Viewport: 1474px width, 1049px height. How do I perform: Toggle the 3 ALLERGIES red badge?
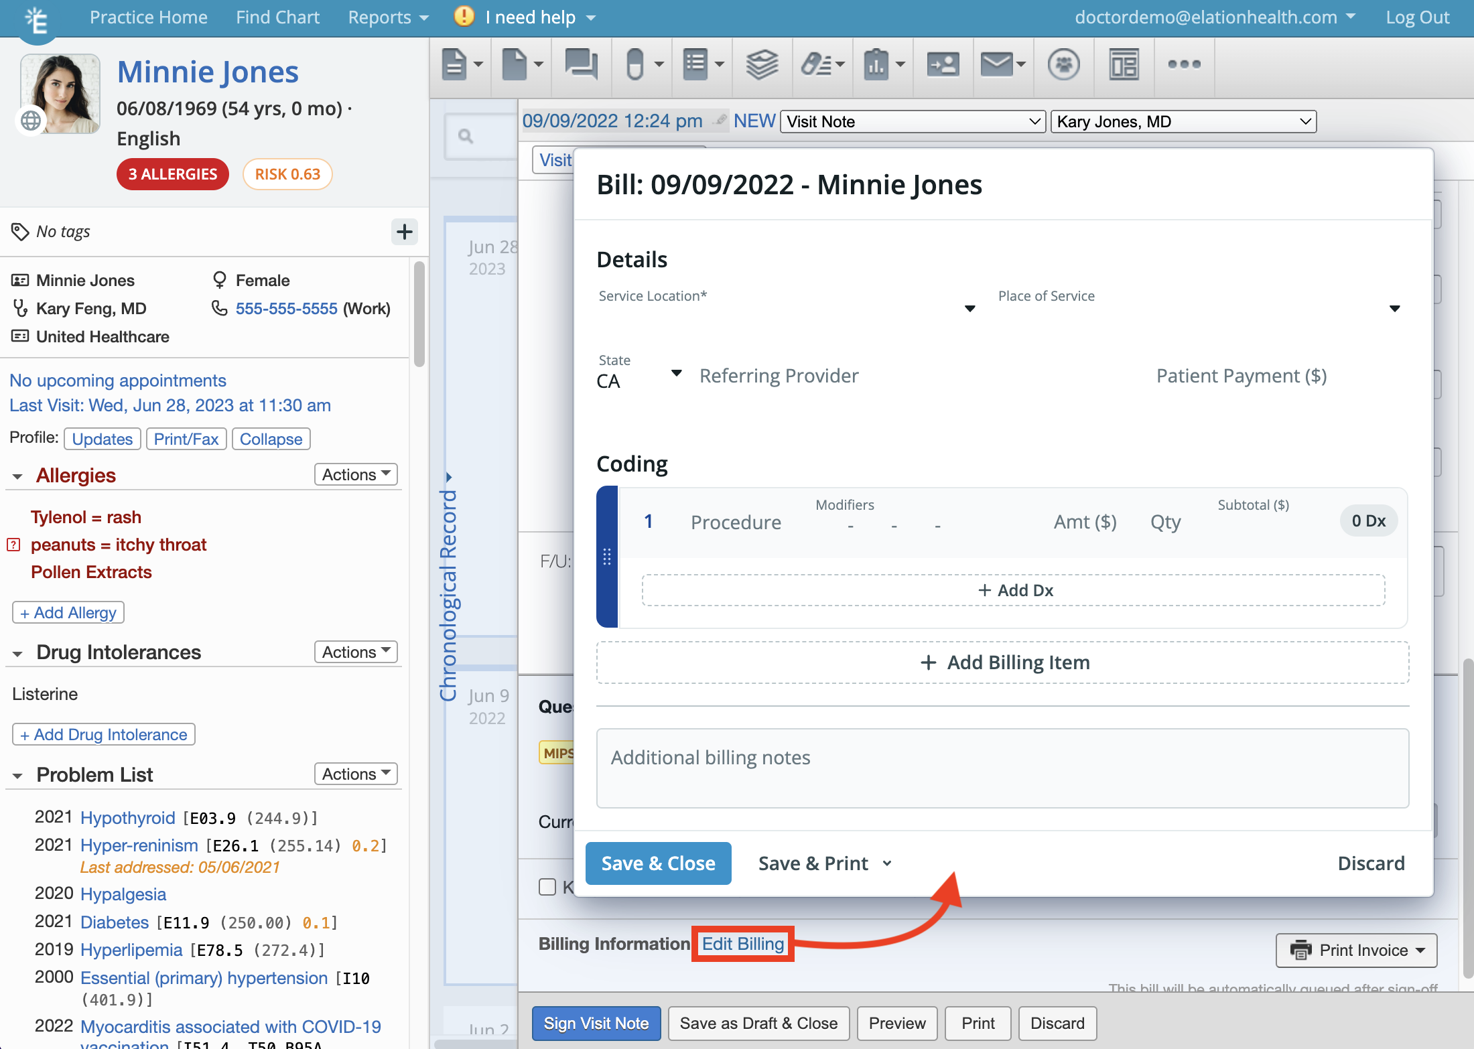[x=172, y=174]
